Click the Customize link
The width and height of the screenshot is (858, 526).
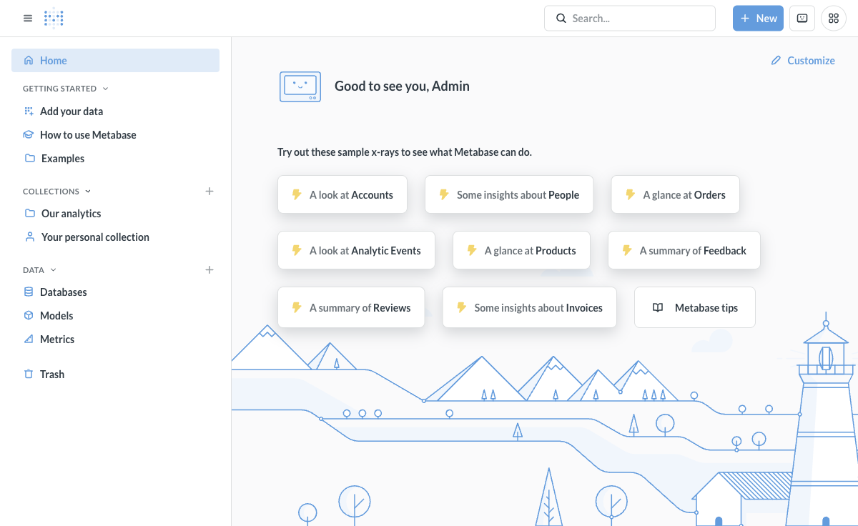803,61
